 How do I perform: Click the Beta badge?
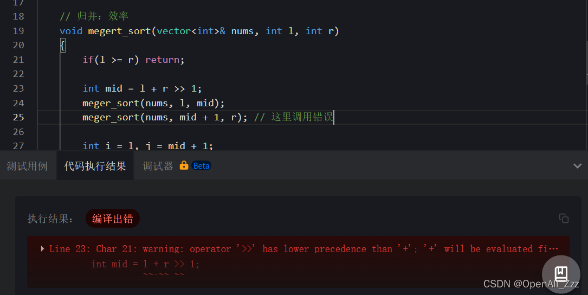coord(202,165)
